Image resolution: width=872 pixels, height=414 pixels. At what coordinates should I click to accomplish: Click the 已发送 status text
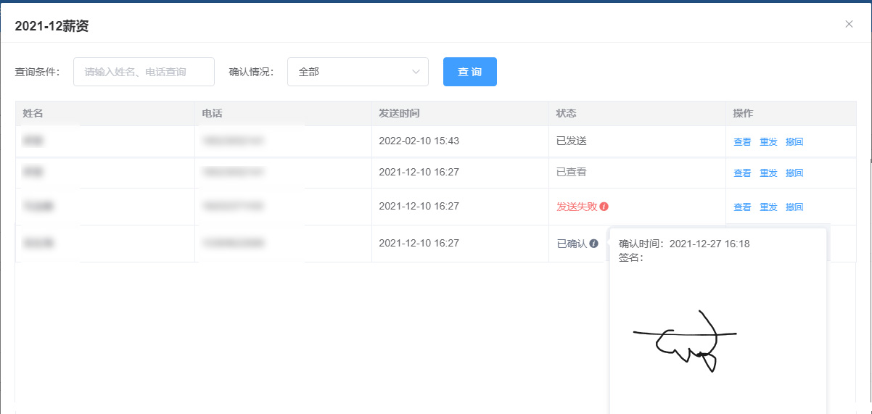coord(572,141)
